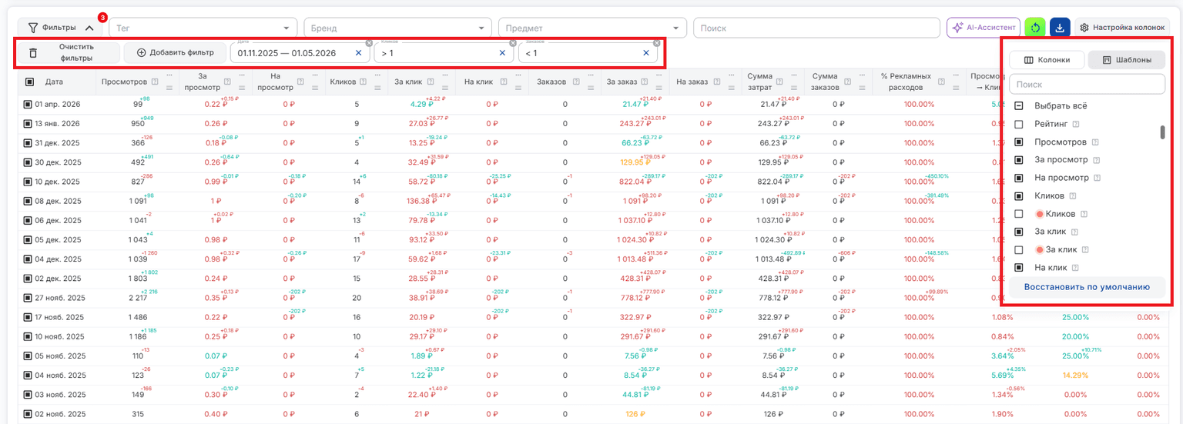Click the help icon beside Рейтинг in the column list
This screenshot has height=424, width=1183.
point(1075,124)
